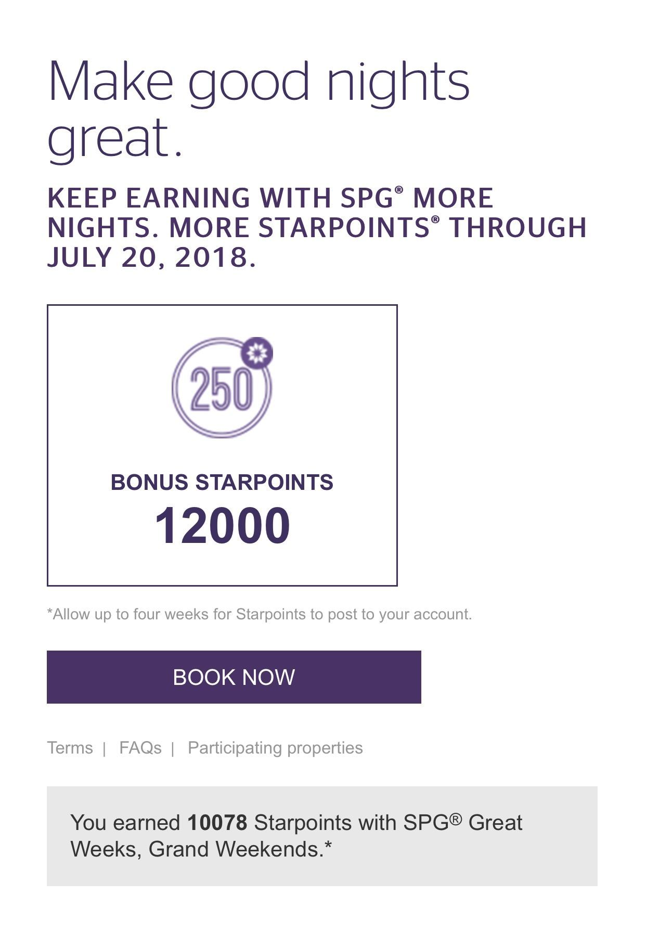Image resolution: width=646 pixels, height=934 pixels.
Task: Click the 'Make good nights' headline
Action: pyautogui.click(x=259, y=82)
